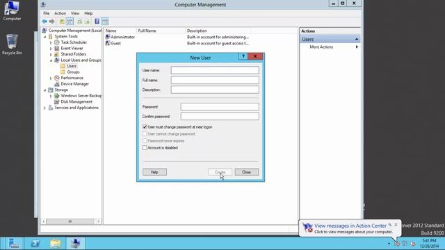Screen dimensions: 445x250
Task: Expand the Task Scheduler node
Action: point(51,42)
